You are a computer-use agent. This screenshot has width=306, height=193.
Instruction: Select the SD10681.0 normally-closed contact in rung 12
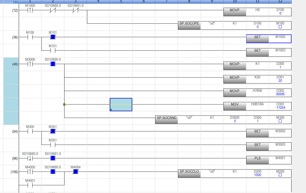(75, 10)
